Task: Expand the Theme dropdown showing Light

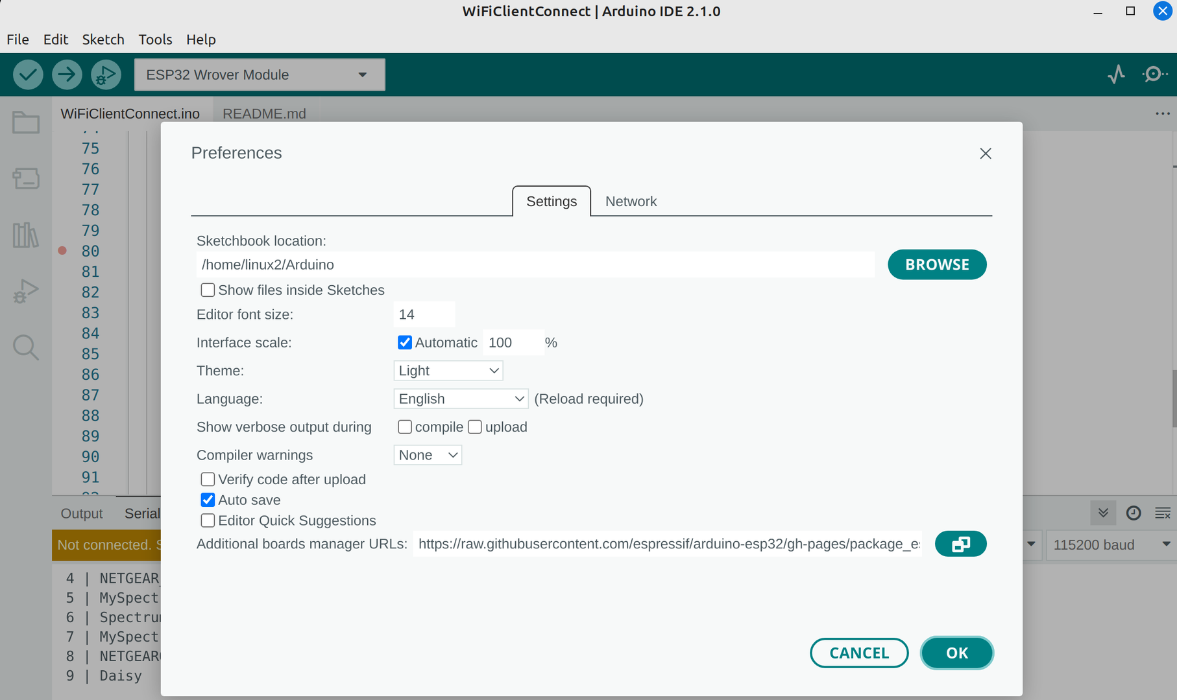Action: pos(448,371)
